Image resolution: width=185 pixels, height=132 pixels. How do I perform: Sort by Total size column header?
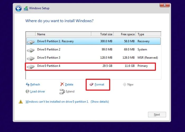(x=102, y=34)
